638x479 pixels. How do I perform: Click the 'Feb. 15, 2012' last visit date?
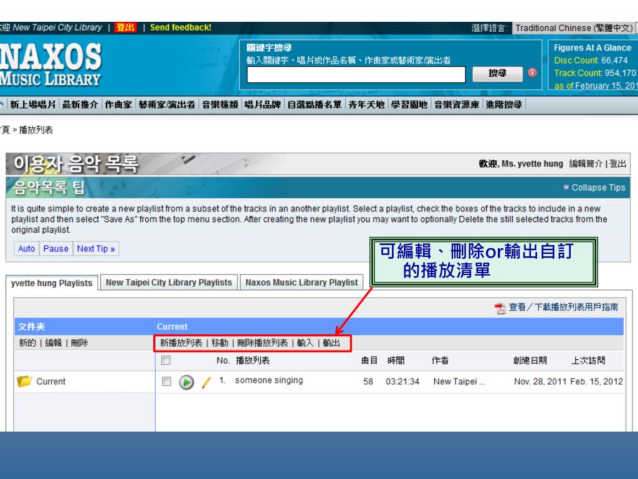[x=596, y=382]
